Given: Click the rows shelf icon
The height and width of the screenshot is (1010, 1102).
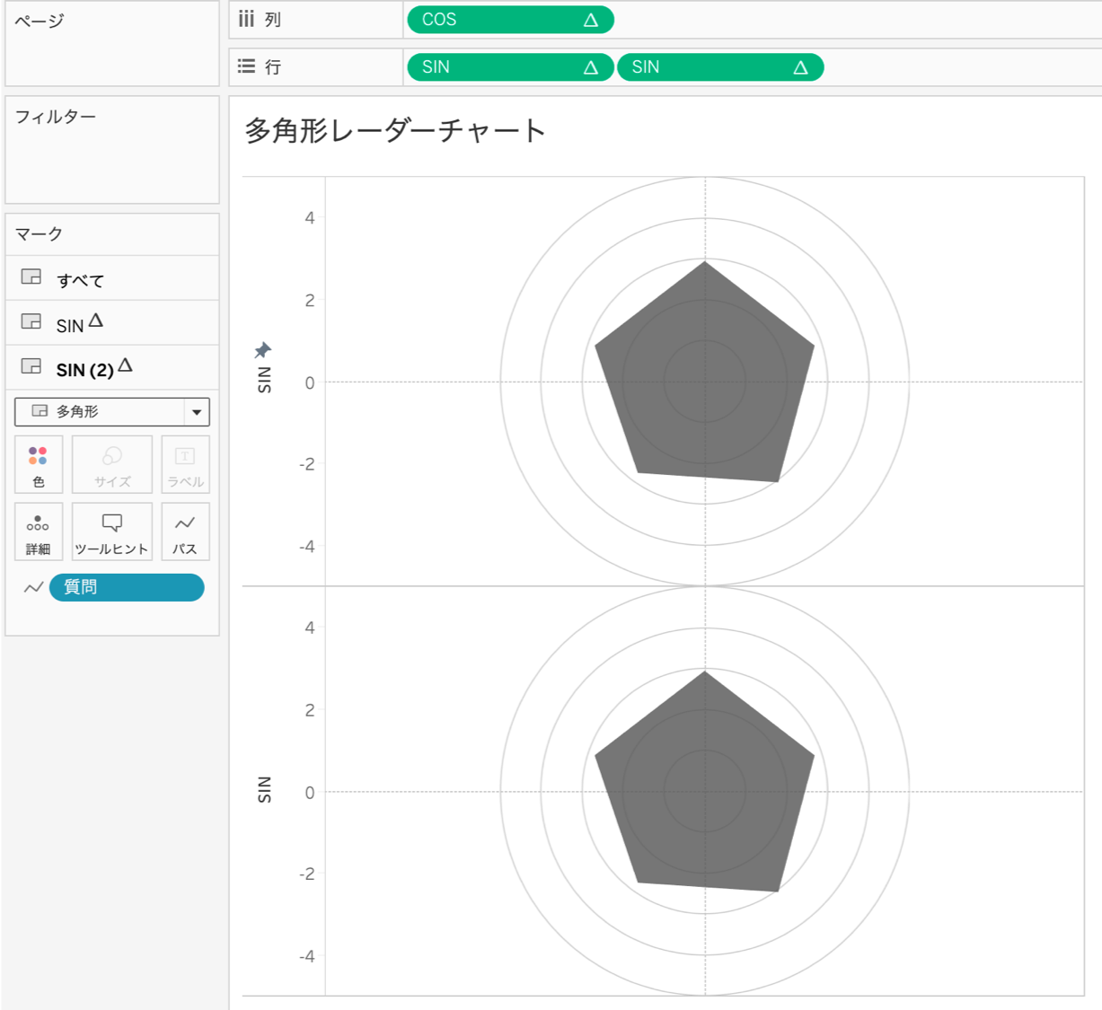Looking at the screenshot, I should 246,66.
